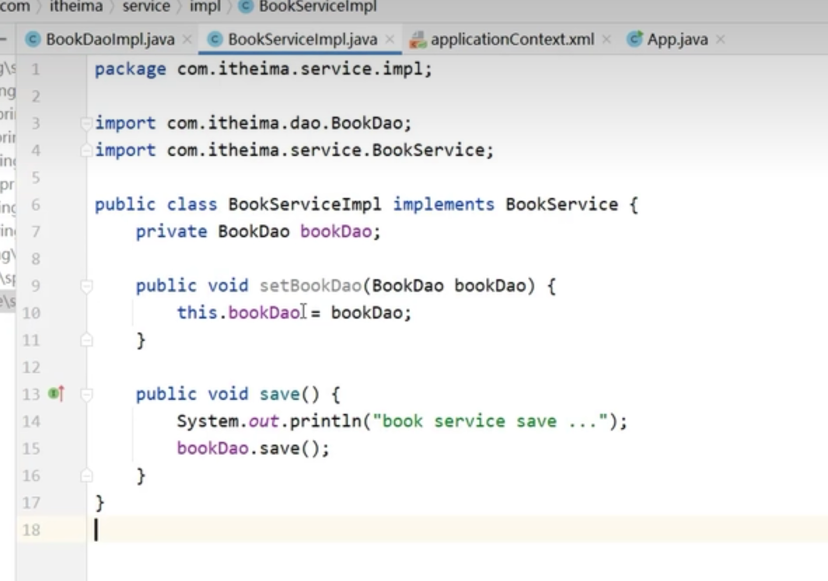
Task: Click the save method name on line 13
Action: point(280,394)
